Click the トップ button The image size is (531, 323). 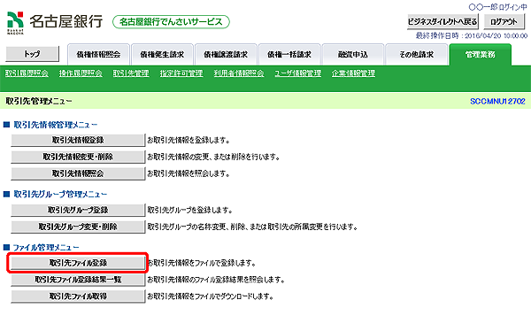(x=32, y=54)
